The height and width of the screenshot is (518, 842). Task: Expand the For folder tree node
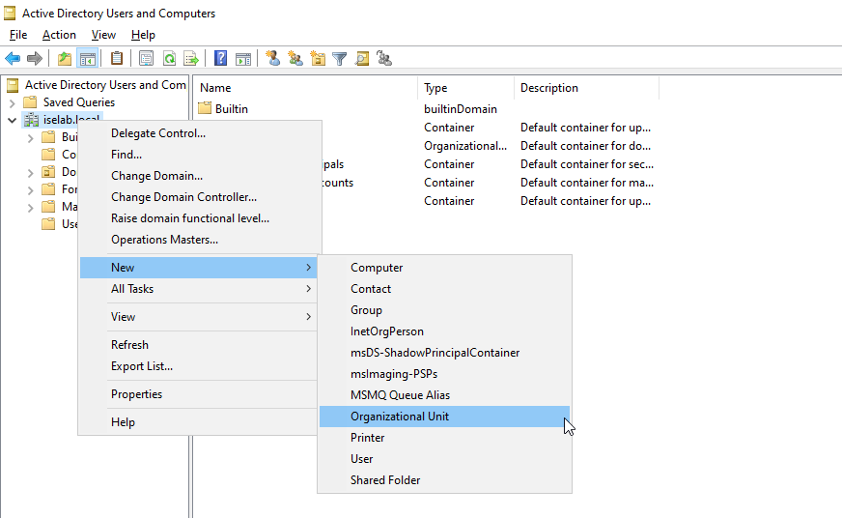pyautogui.click(x=31, y=189)
